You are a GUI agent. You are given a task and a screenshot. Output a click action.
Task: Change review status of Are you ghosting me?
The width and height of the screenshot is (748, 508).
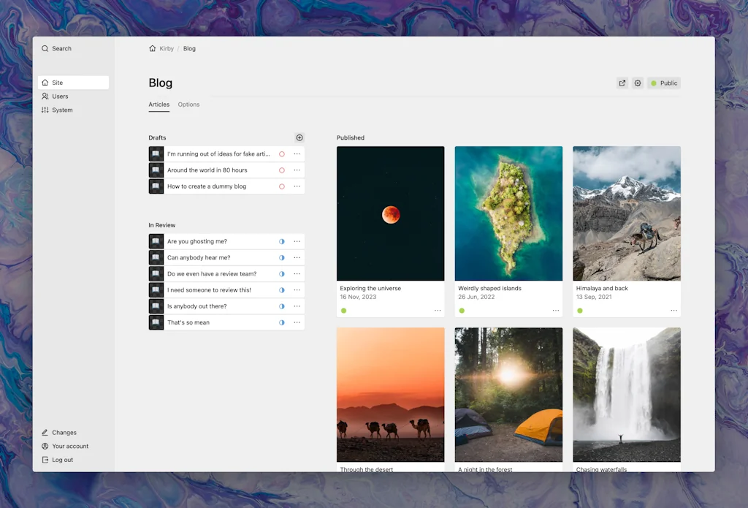coord(282,242)
